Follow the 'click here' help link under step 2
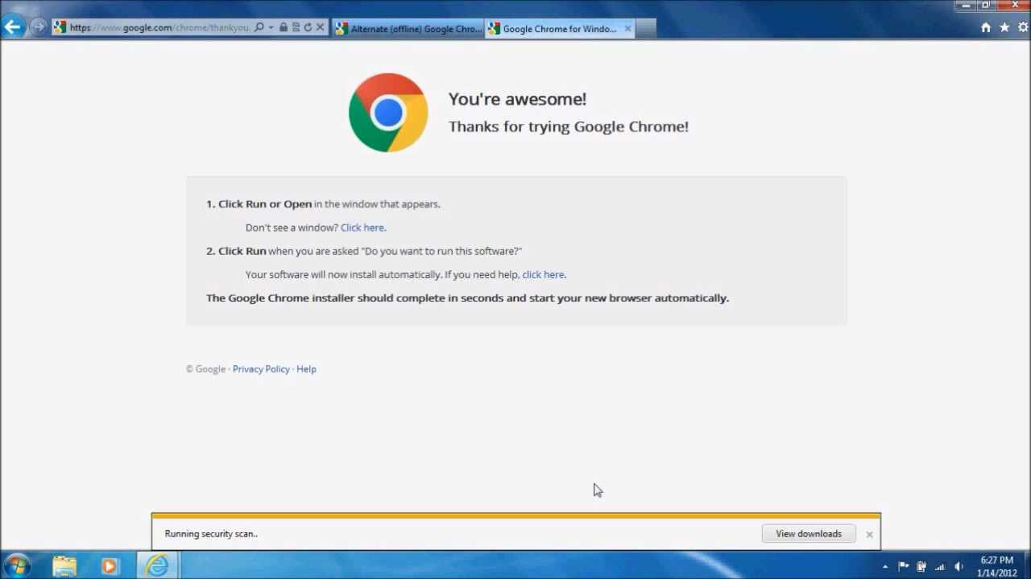This screenshot has height=579, width=1031. click(x=543, y=274)
